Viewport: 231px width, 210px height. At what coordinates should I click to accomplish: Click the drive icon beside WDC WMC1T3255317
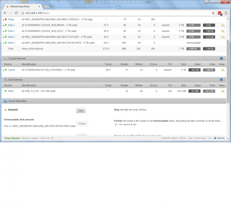pos(23,19)
